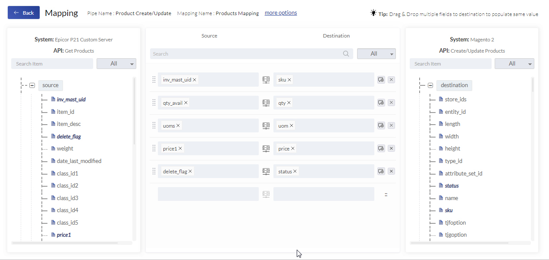549x260 pixels.
Task: Click drag handle of uoms mapping row
Action: 154,125
